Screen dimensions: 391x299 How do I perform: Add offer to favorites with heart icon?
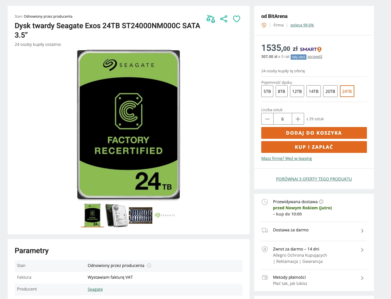[237, 19]
